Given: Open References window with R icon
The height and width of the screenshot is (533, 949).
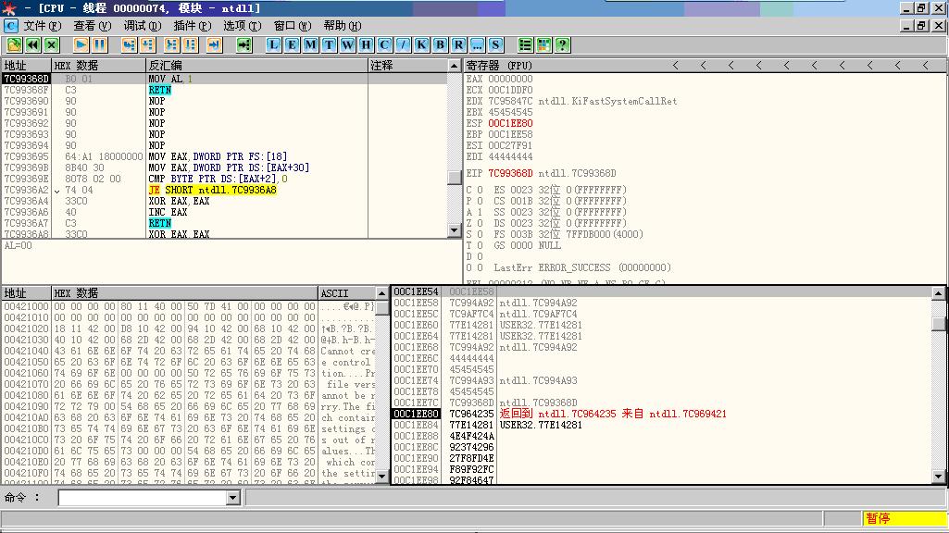Looking at the screenshot, I should pyautogui.click(x=459, y=44).
